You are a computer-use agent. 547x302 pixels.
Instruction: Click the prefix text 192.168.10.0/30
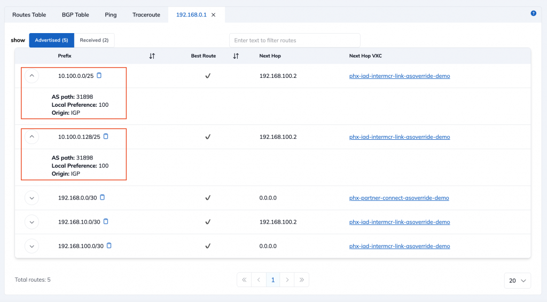click(79, 222)
